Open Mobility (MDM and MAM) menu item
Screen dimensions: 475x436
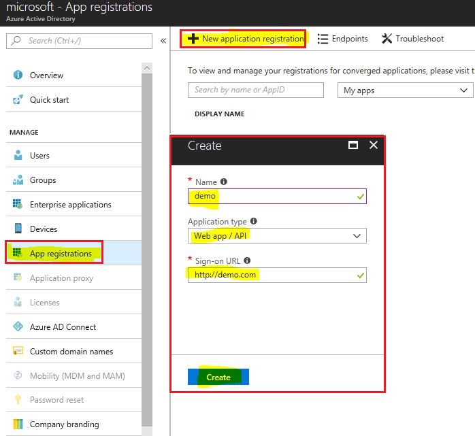(73, 375)
